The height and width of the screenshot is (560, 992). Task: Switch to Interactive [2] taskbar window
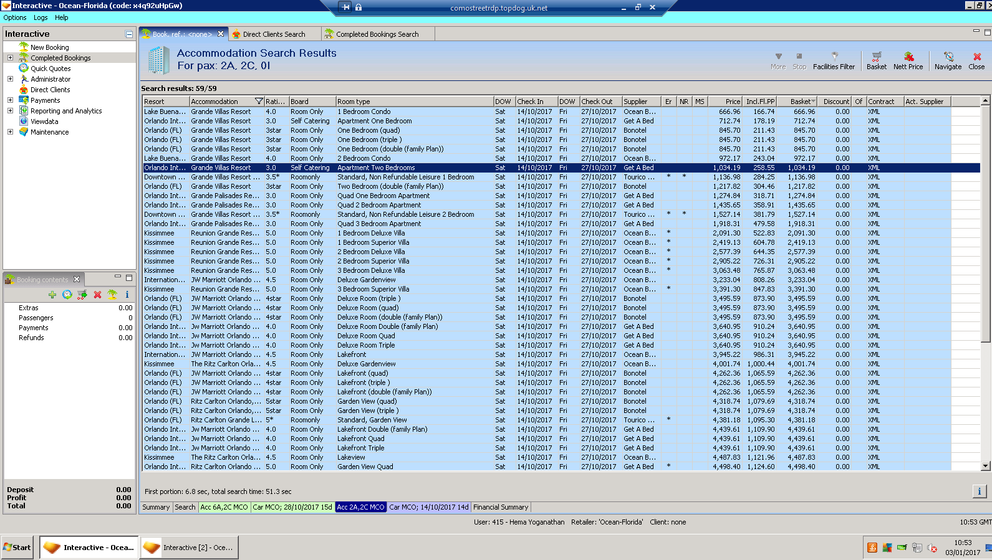point(189,548)
